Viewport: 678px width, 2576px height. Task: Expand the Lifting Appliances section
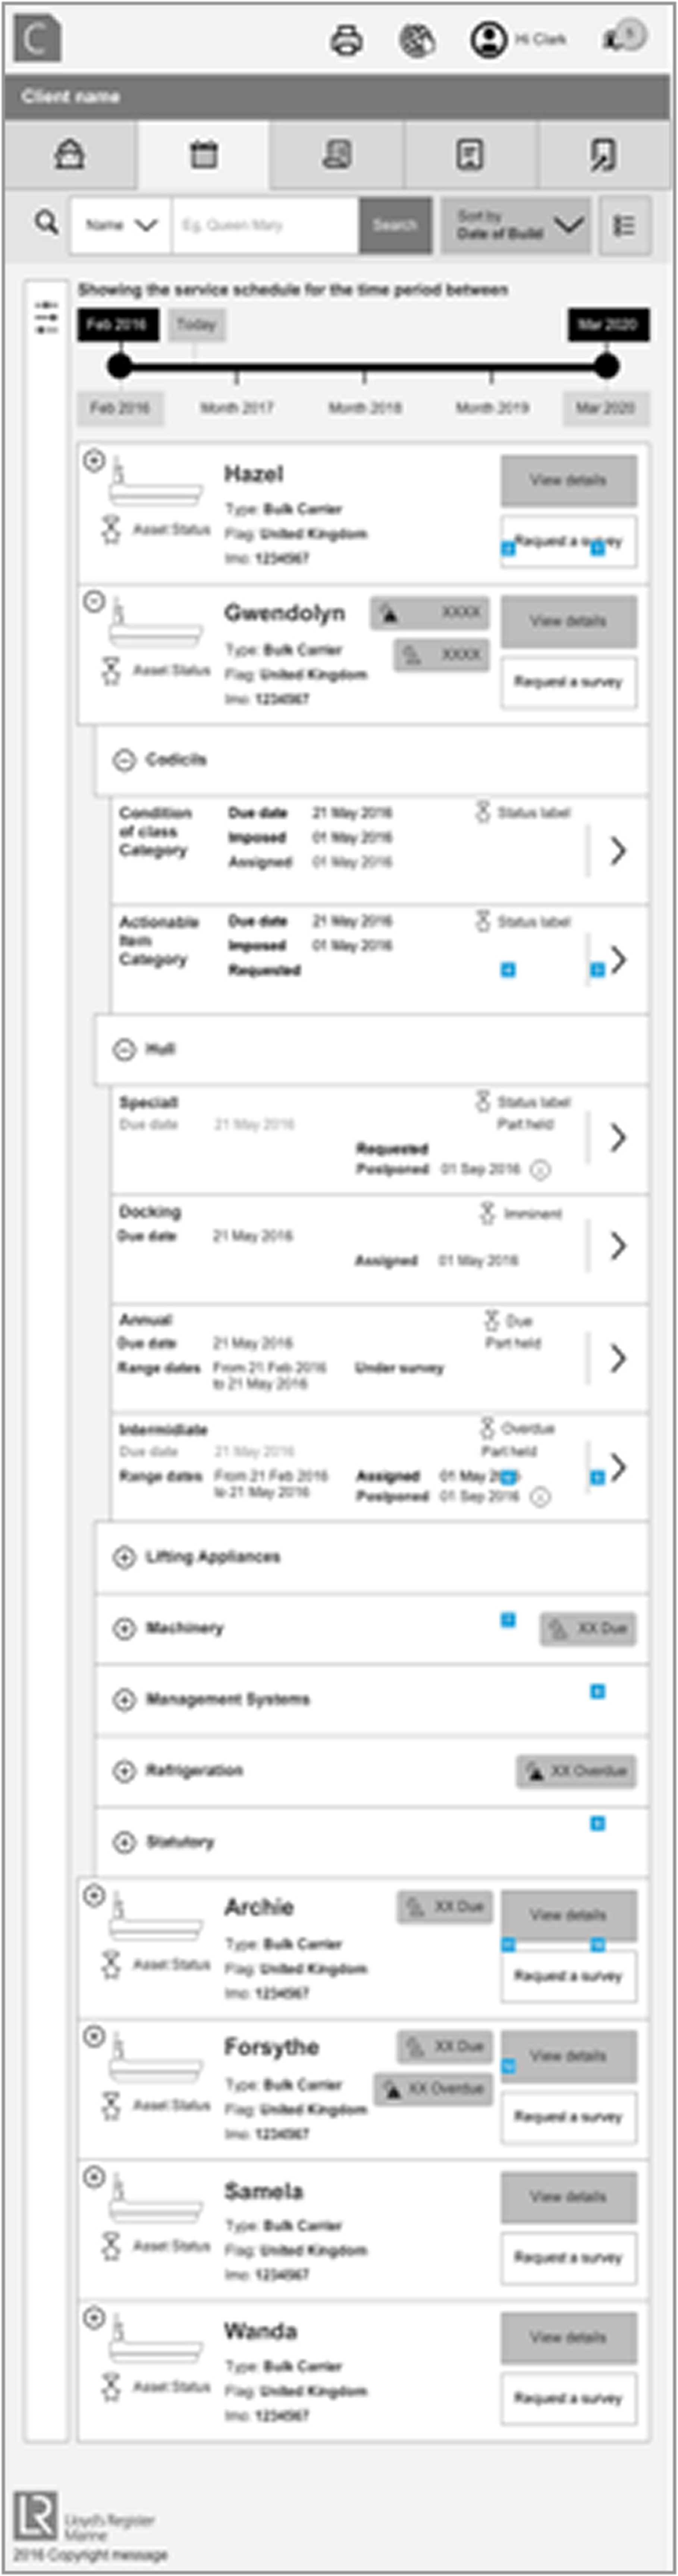123,1558
